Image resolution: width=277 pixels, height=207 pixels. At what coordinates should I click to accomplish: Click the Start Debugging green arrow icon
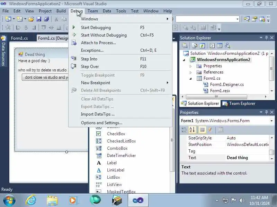tap(74, 27)
